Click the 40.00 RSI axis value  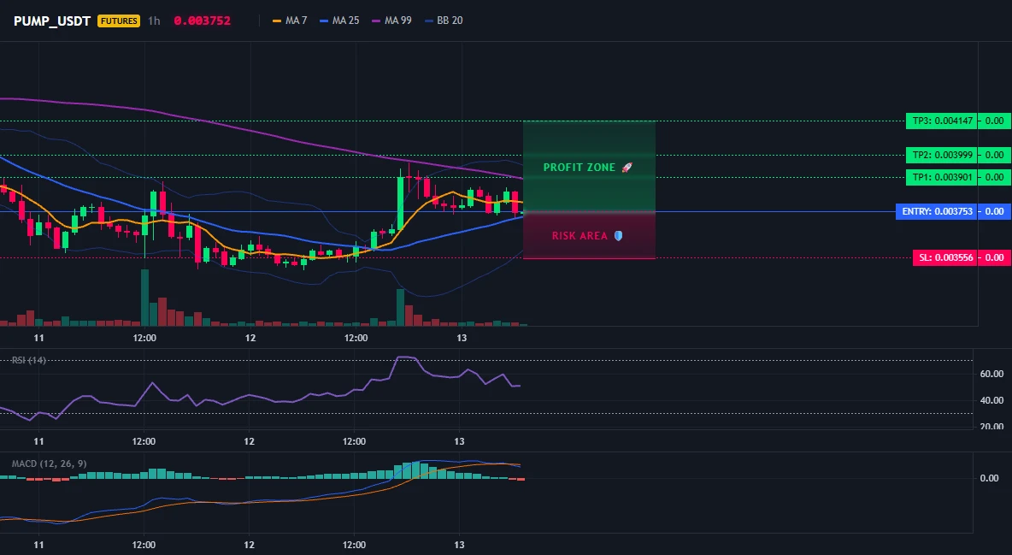(991, 400)
